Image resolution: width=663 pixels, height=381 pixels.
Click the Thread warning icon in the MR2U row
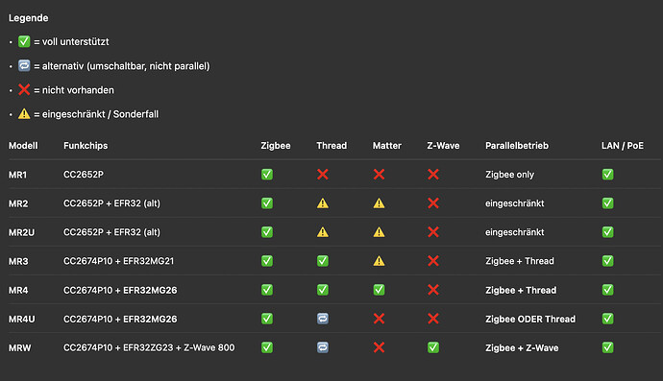point(323,232)
